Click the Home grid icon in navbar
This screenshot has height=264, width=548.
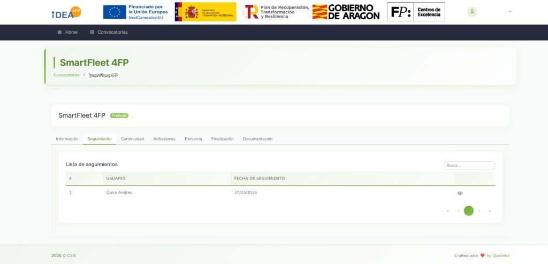(59, 32)
